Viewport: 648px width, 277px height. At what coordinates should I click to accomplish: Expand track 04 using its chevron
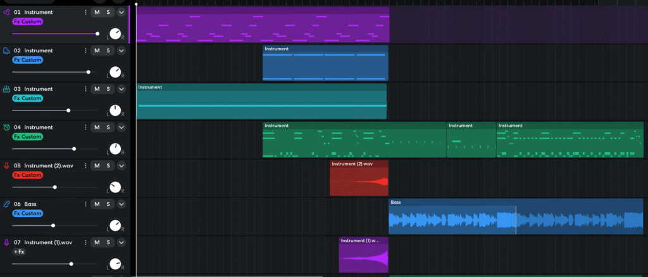click(x=121, y=127)
